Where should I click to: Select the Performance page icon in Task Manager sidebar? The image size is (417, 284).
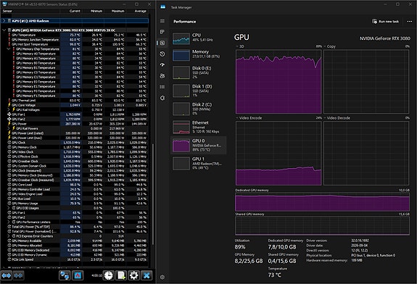[x=162, y=43]
